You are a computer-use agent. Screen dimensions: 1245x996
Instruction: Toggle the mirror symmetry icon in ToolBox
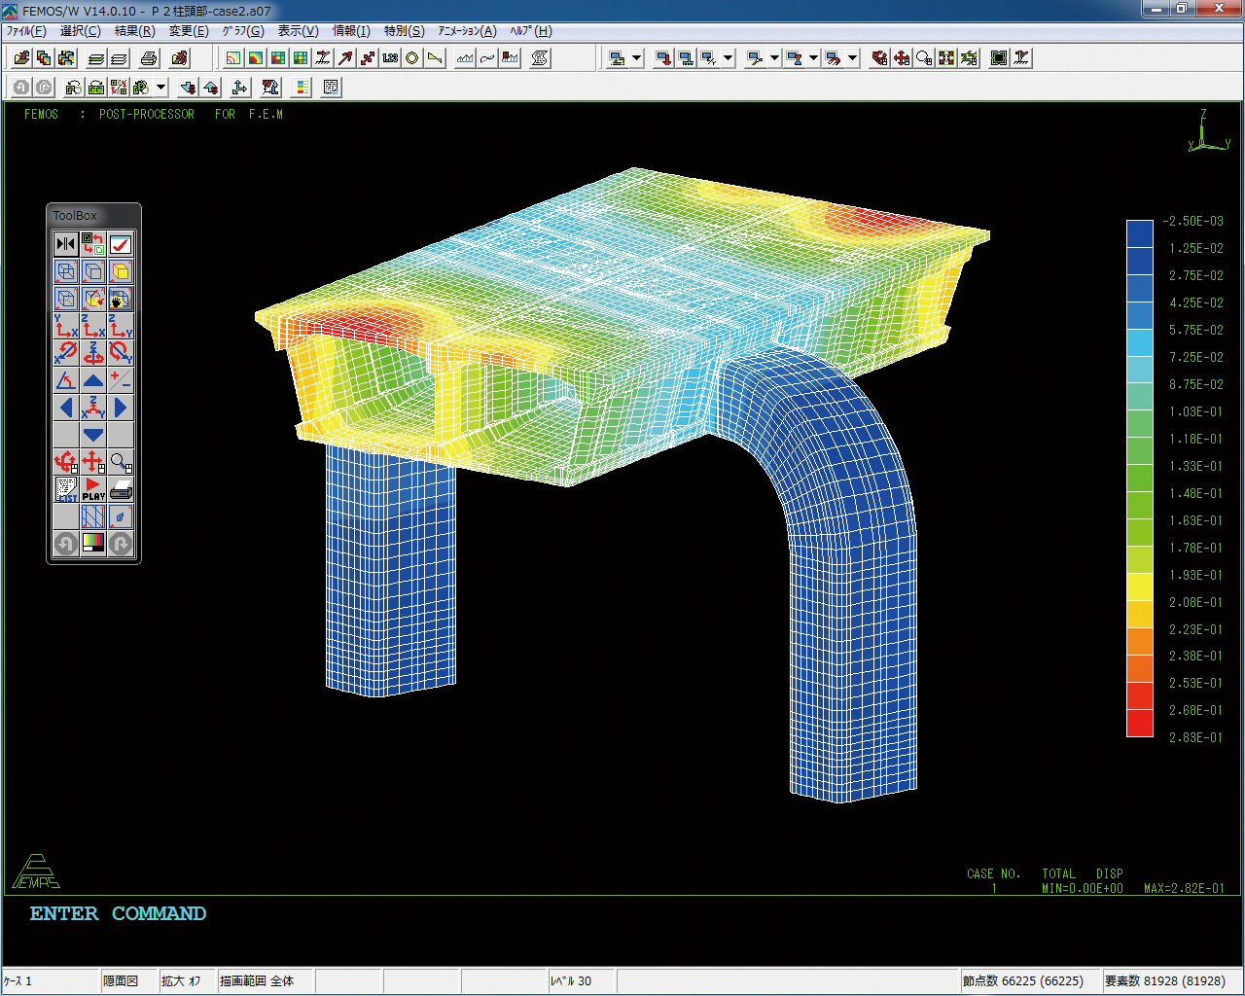coord(66,244)
